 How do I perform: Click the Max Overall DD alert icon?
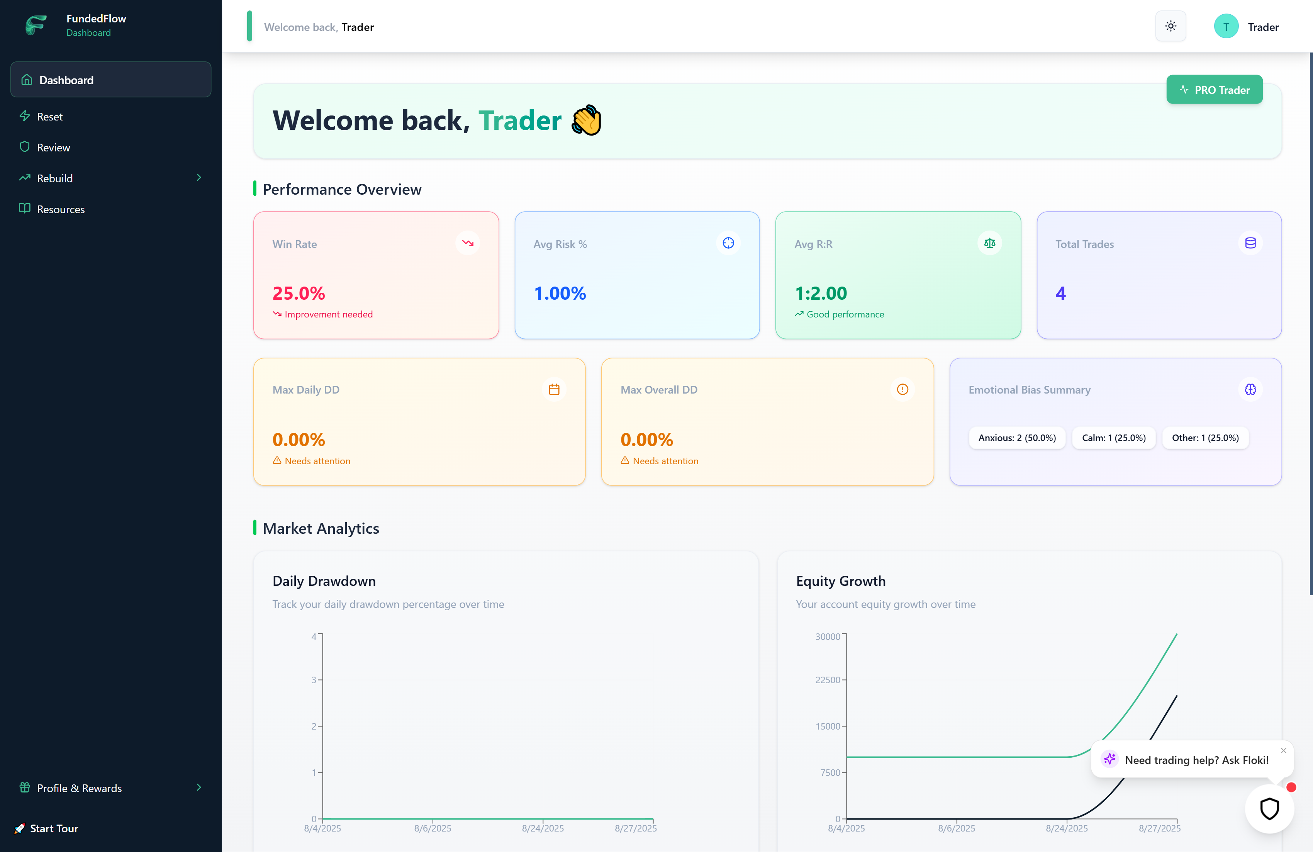click(x=902, y=390)
